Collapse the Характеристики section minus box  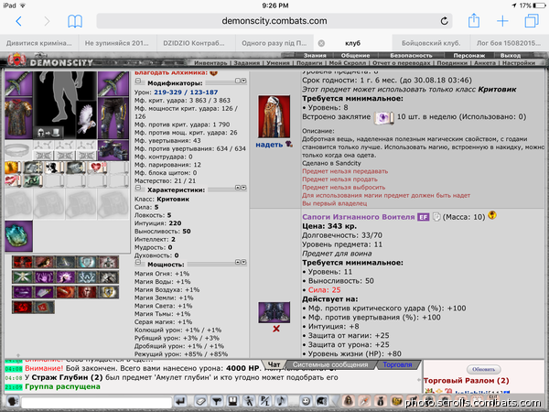(138, 188)
